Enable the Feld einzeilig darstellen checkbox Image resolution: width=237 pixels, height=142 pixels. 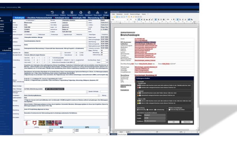pos(169,110)
